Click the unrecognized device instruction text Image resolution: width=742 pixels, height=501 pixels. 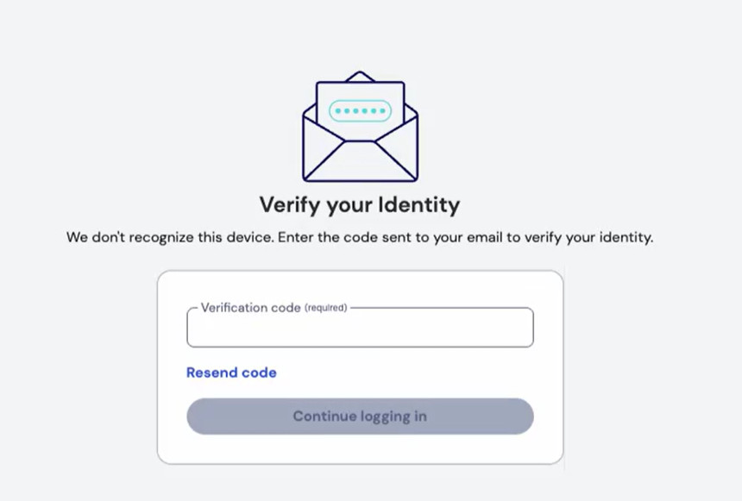[360, 237]
